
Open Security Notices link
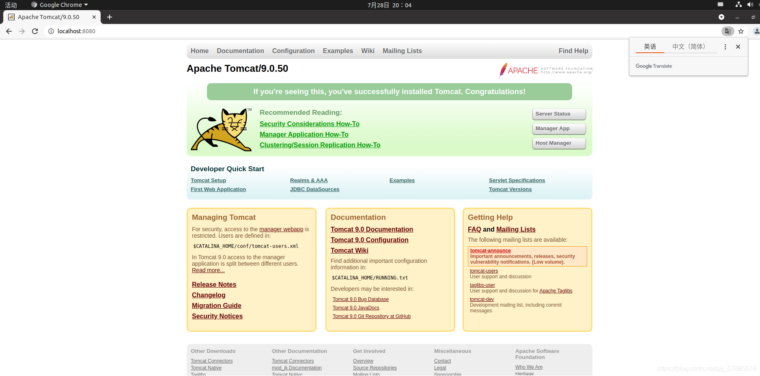(x=217, y=316)
